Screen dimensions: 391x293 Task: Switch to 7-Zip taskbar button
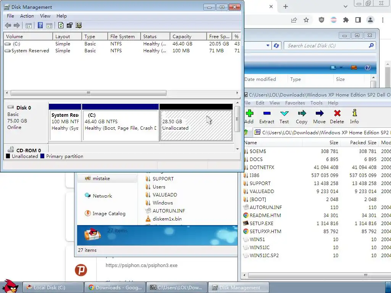pyautogui.click(x=176, y=288)
